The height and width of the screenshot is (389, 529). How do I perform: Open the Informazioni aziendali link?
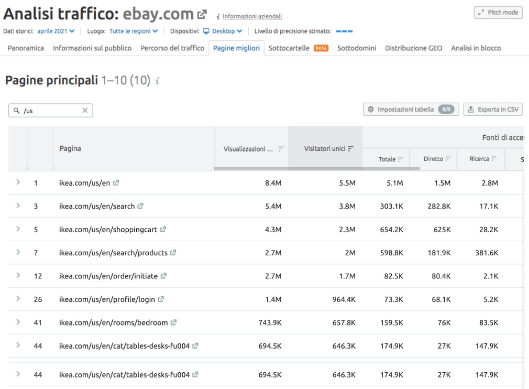click(252, 16)
